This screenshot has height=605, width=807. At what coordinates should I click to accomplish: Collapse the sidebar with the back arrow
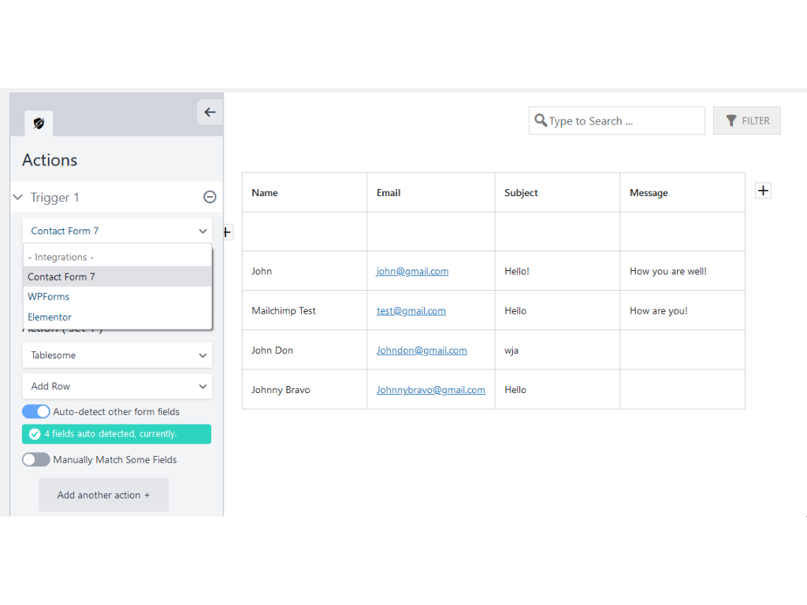point(210,113)
